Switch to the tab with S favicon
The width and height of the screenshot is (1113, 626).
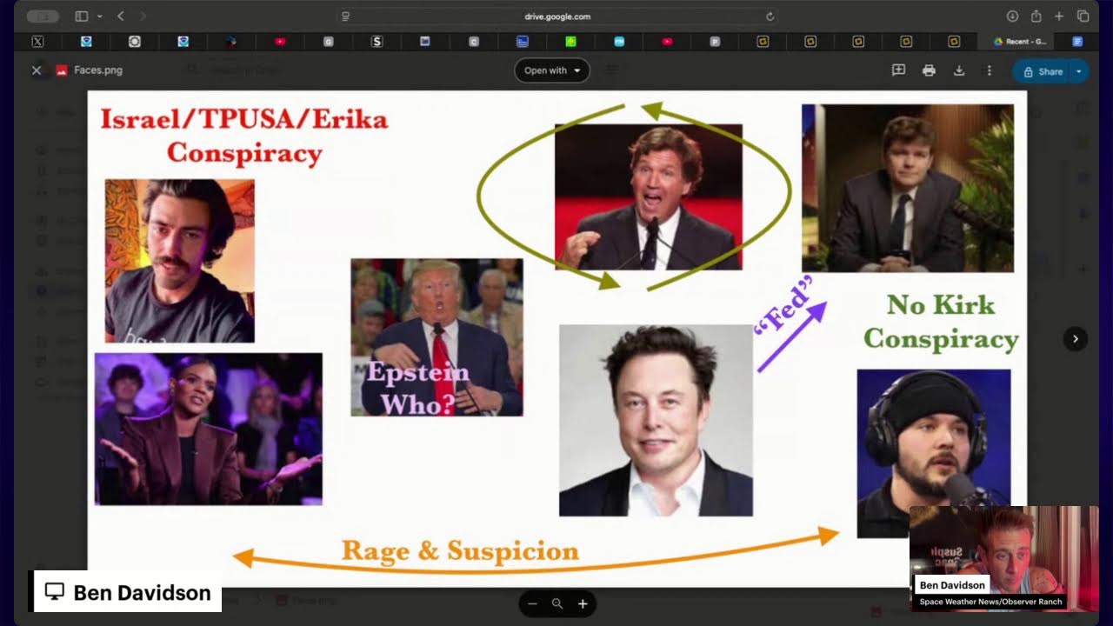[x=377, y=41]
